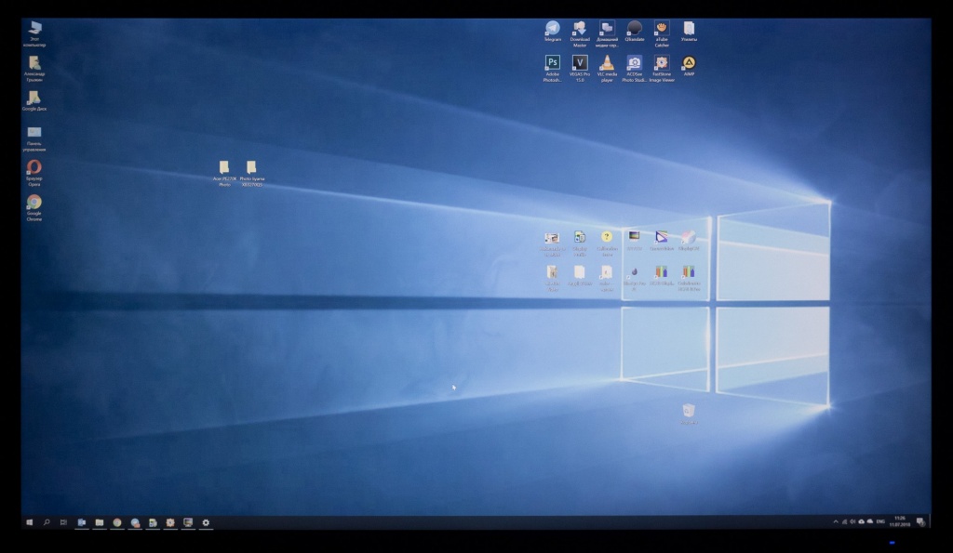
Task: Launch Adobe Photoshop from the desktop
Action: click(553, 63)
